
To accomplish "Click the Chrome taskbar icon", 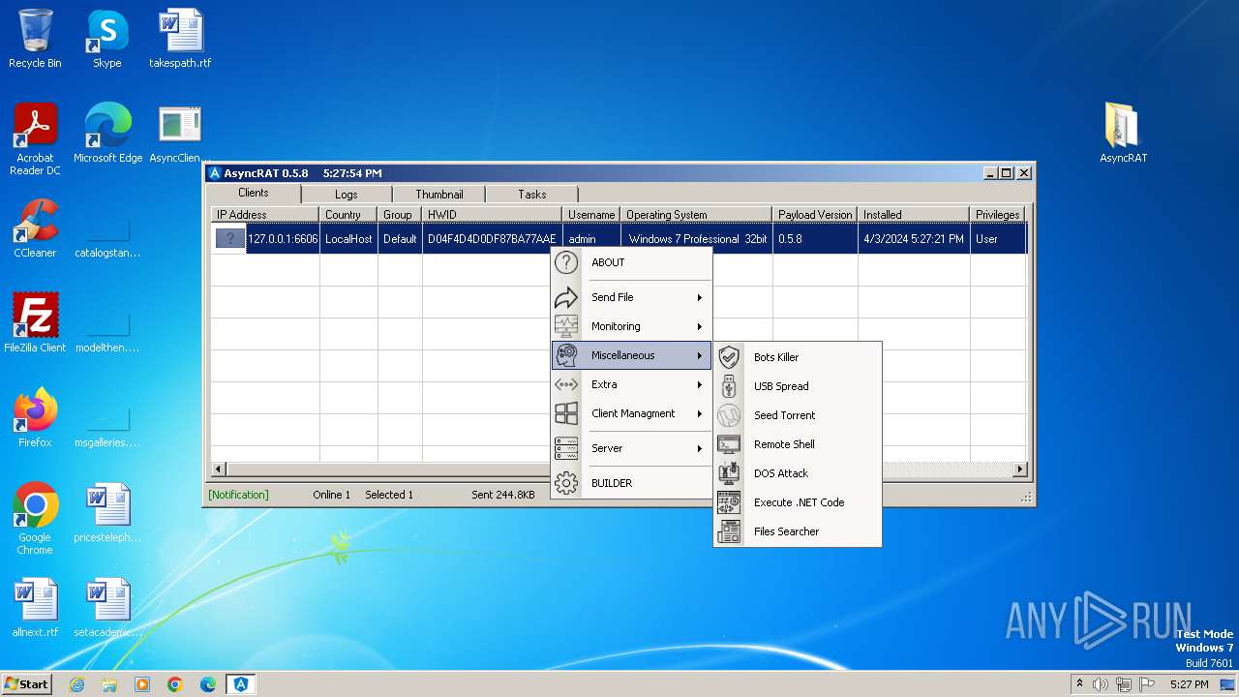I will (175, 684).
